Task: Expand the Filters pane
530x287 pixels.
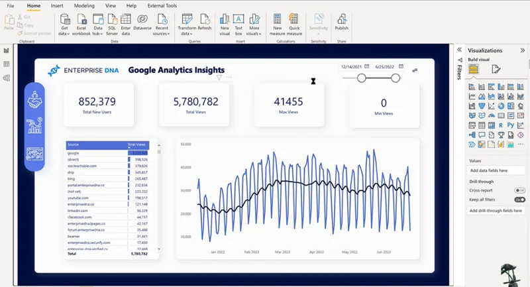Action: [x=459, y=50]
